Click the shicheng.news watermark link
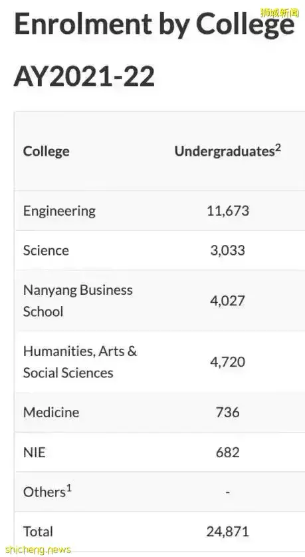 coord(38,550)
